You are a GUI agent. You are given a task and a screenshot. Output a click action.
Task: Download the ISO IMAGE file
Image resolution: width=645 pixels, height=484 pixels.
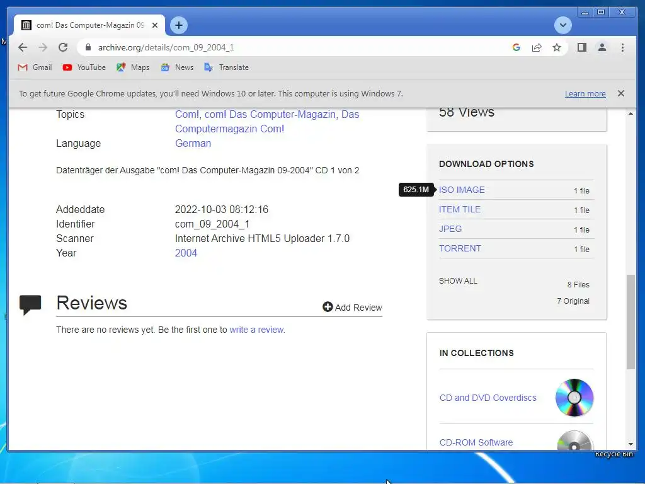pos(462,190)
